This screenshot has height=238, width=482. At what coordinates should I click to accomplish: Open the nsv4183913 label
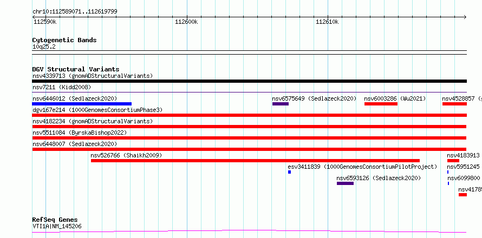click(x=463, y=155)
